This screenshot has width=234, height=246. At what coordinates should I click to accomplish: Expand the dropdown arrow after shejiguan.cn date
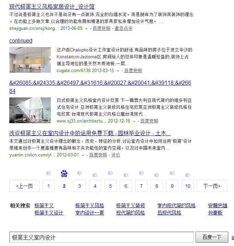[86, 29]
